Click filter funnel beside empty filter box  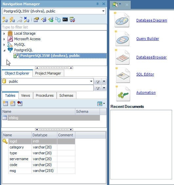pos(98,88)
